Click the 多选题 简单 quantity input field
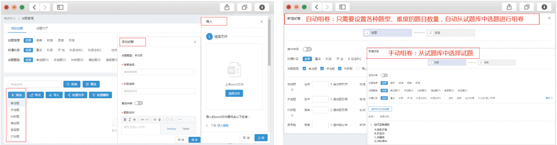Image resolution: width=557 pixels, height=145 pixels. point(320,99)
